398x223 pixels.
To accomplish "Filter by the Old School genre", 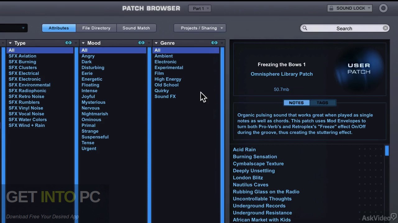I will tap(167, 85).
